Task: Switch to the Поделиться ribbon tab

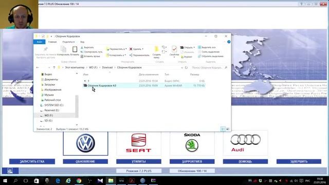Action: click(x=68, y=42)
